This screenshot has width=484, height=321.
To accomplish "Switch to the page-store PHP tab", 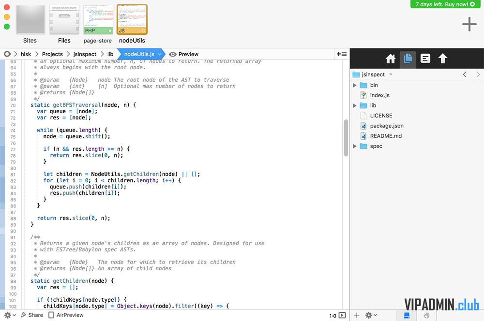I will click(x=98, y=24).
